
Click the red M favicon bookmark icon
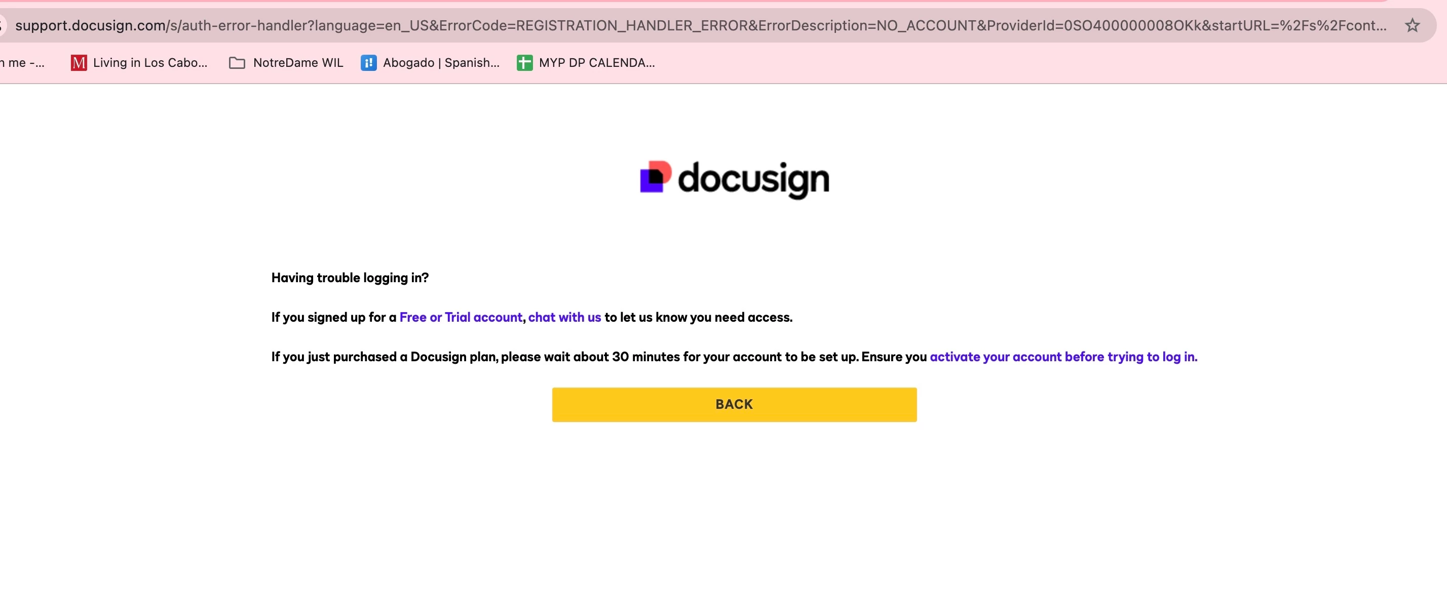click(79, 62)
